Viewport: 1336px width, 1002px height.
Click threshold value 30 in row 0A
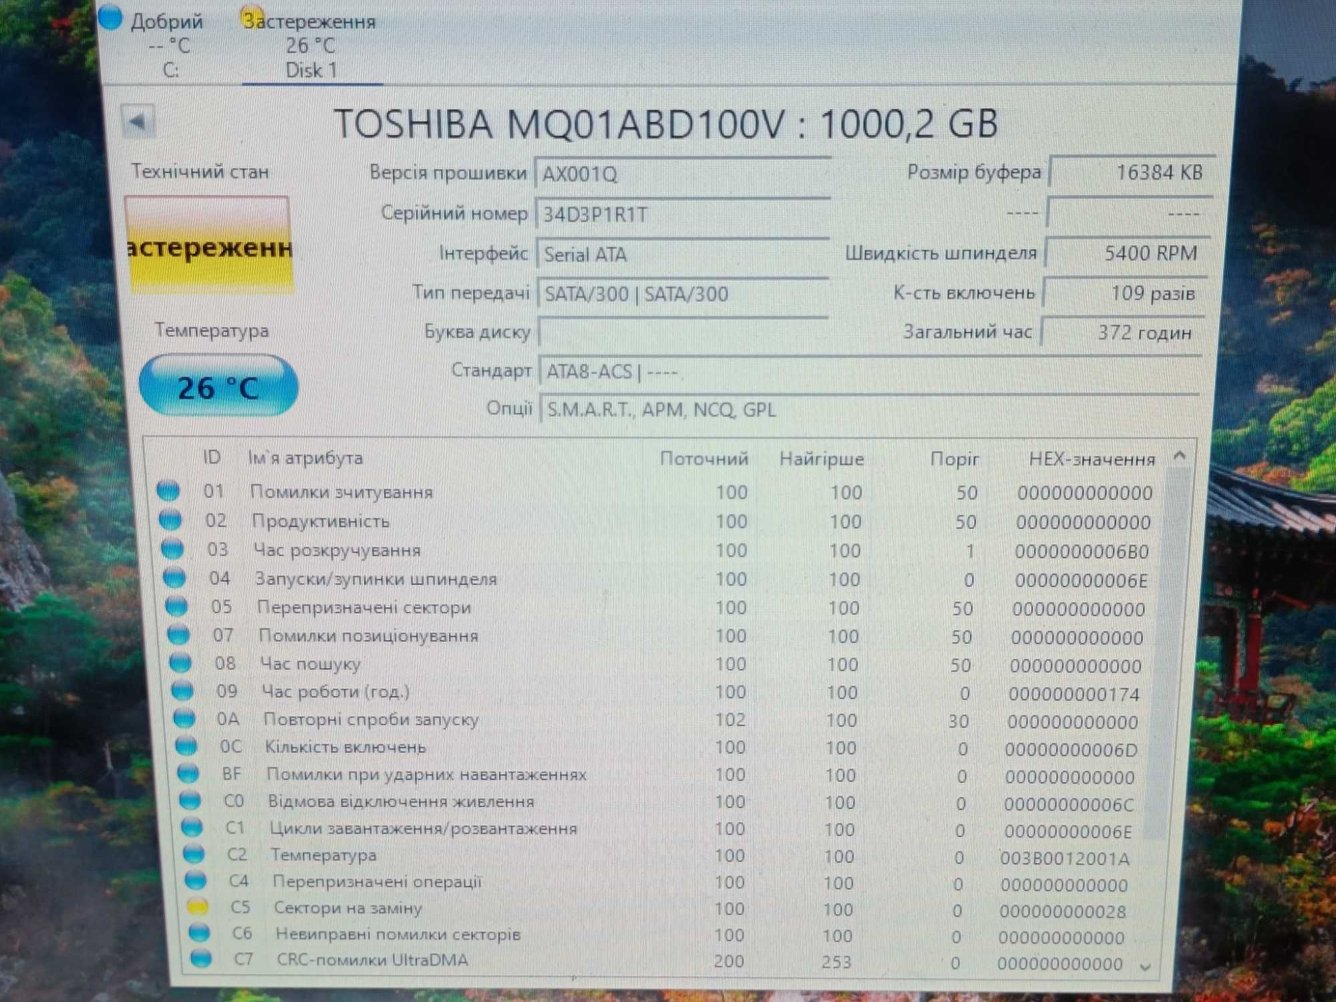959,721
